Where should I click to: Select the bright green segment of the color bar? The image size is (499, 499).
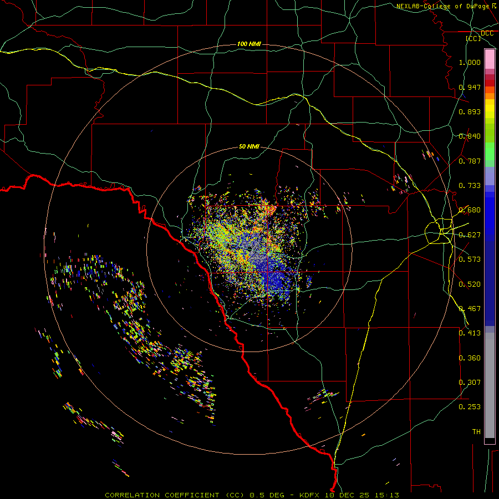[x=490, y=151]
